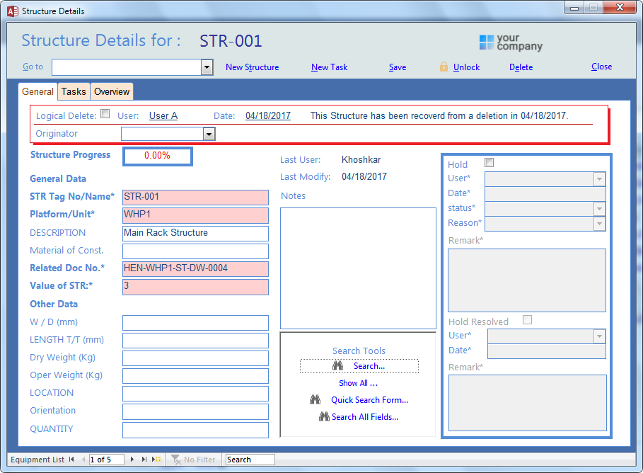643x473 pixels.
Task: Click the your company logo
Action: click(511, 42)
